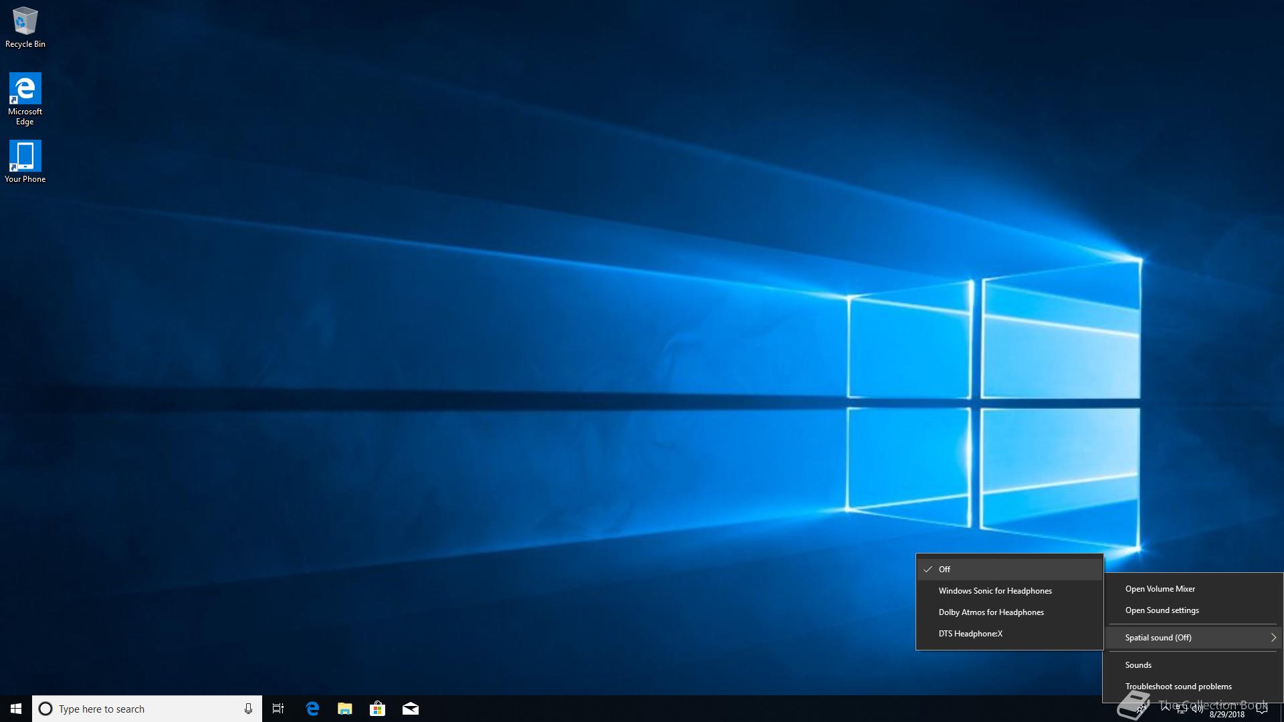Click the network icon in system tray
Image resolution: width=1284 pixels, height=722 pixels.
pos(1182,709)
